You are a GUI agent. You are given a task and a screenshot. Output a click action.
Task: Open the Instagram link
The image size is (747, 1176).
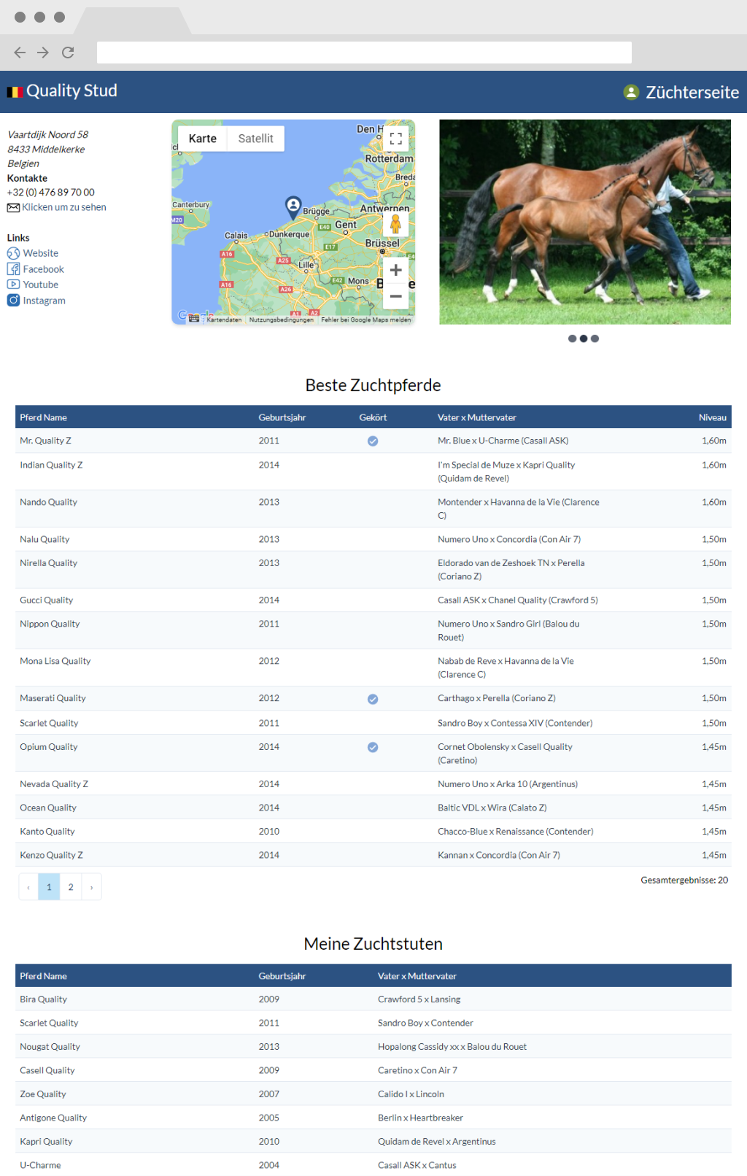(44, 301)
